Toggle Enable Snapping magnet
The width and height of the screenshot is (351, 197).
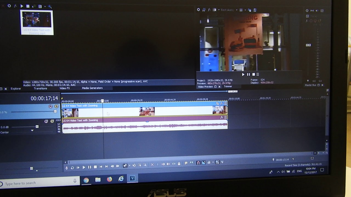point(198,163)
